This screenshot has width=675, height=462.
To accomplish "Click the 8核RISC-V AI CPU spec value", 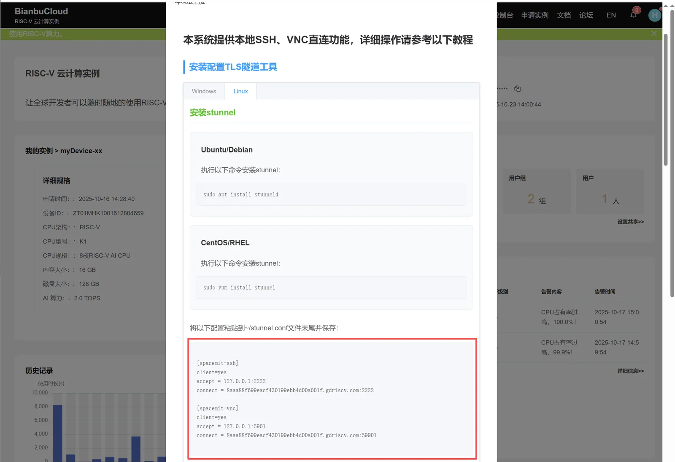I will (x=105, y=255).
